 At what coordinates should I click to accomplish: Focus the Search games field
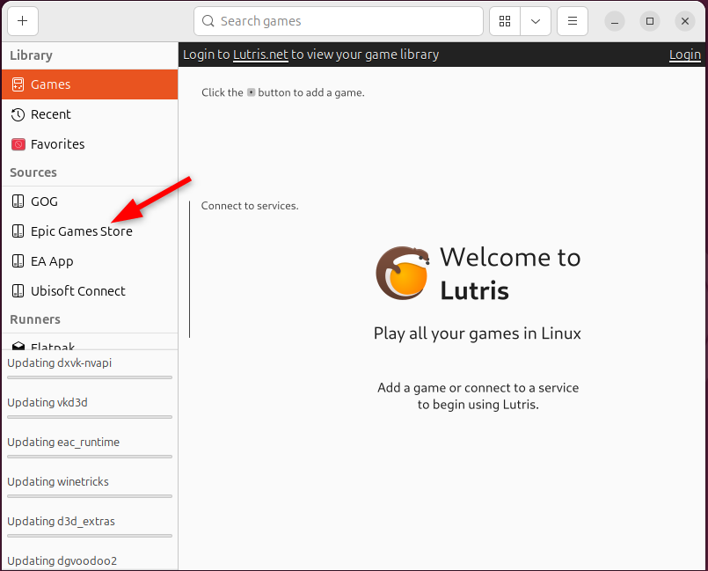(x=339, y=21)
